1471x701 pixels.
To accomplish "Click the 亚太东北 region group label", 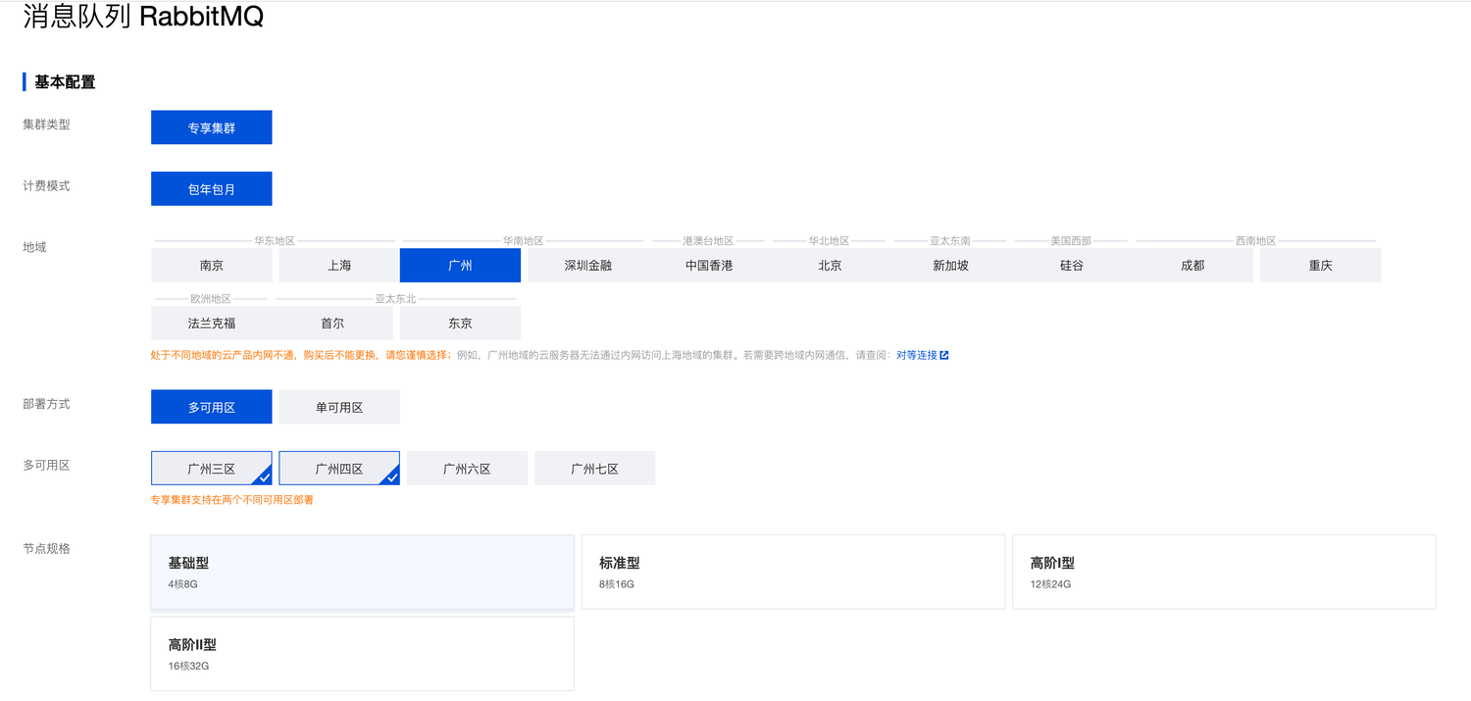I will coord(395,298).
